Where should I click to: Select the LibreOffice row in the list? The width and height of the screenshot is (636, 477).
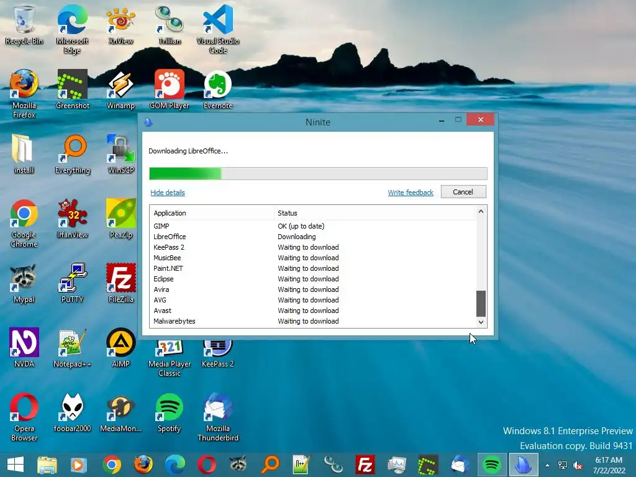click(313, 237)
